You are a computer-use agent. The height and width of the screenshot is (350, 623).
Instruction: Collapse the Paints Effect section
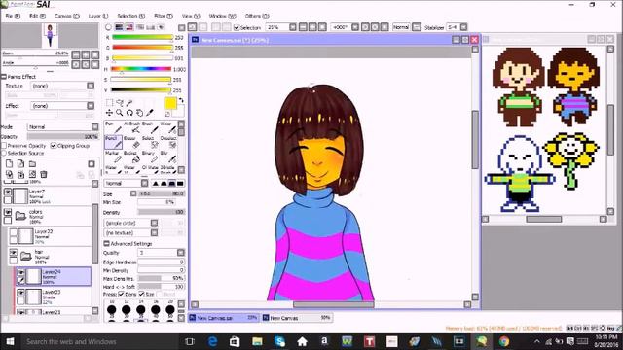coord(4,77)
